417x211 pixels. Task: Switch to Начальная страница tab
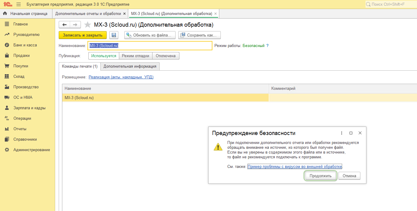pyautogui.click(x=26, y=13)
